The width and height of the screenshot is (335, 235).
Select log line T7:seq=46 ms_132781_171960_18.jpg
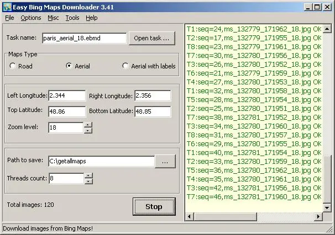click(254, 197)
